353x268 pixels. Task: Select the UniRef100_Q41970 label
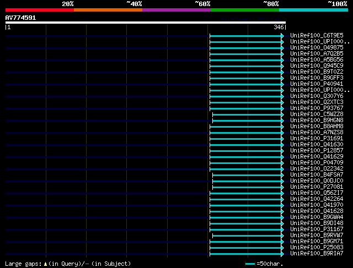(x=317, y=205)
